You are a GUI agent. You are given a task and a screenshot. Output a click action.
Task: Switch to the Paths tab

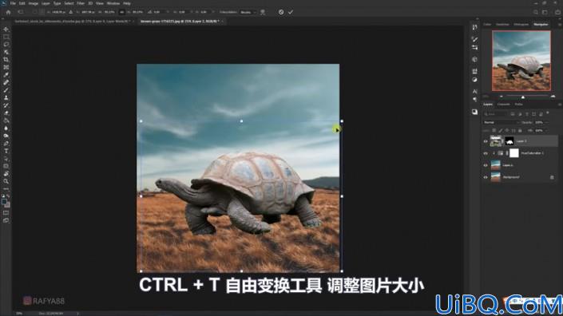pos(518,105)
